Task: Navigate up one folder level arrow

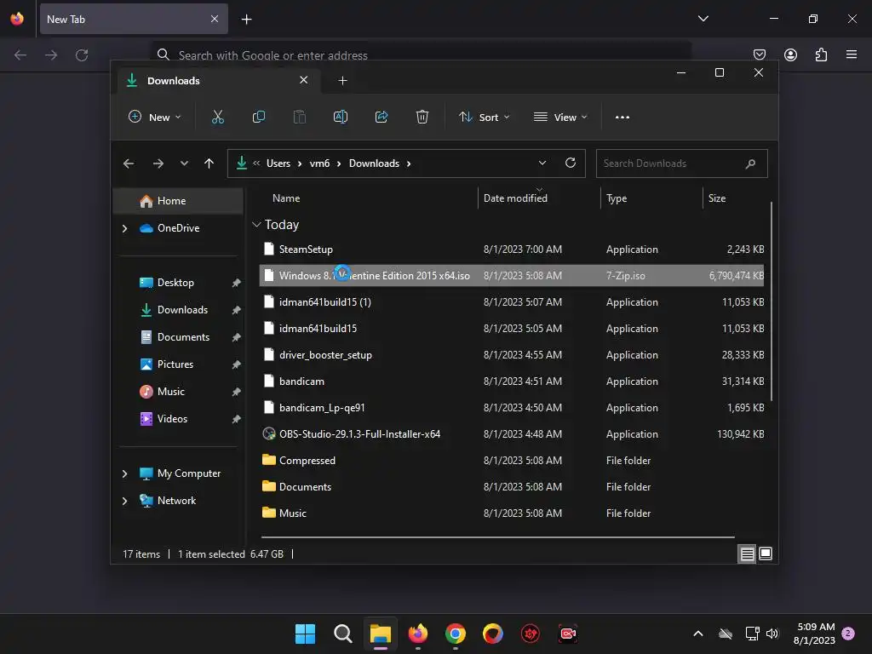Action: point(209,163)
